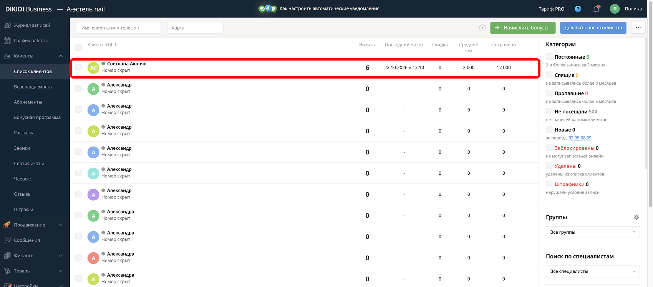Click the Журнал записей sidebar icon
The width and height of the screenshot is (653, 287).
(x=7, y=25)
